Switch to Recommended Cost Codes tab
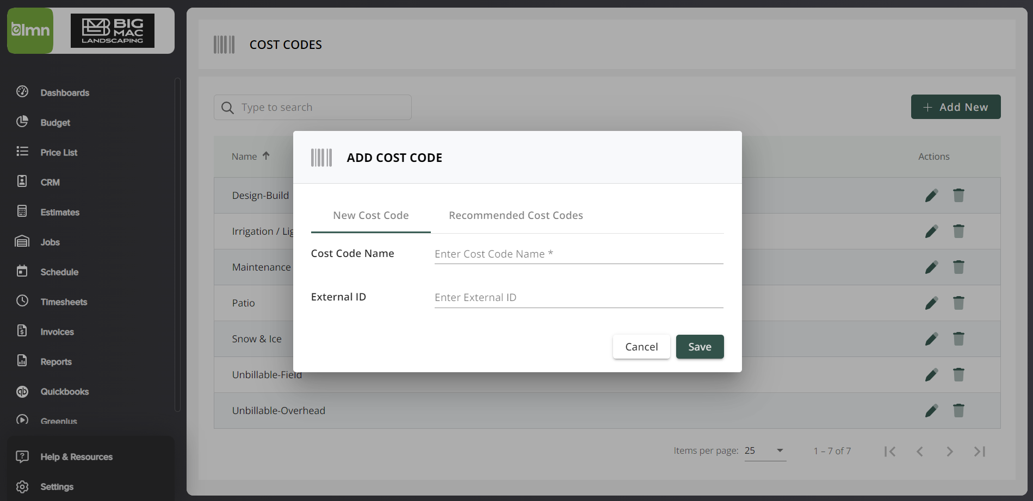Image resolution: width=1033 pixels, height=501 pixels. 516,216
